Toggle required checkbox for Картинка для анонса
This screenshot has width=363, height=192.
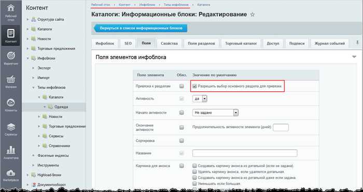181,166
